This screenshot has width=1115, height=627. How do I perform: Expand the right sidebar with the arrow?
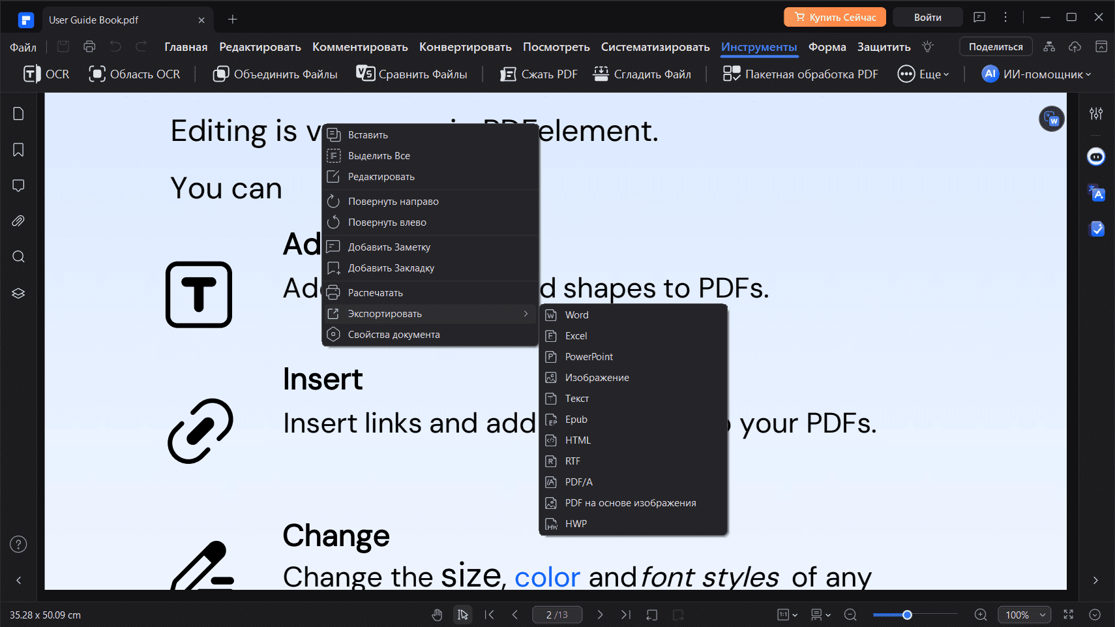[x=1095, y=580]
